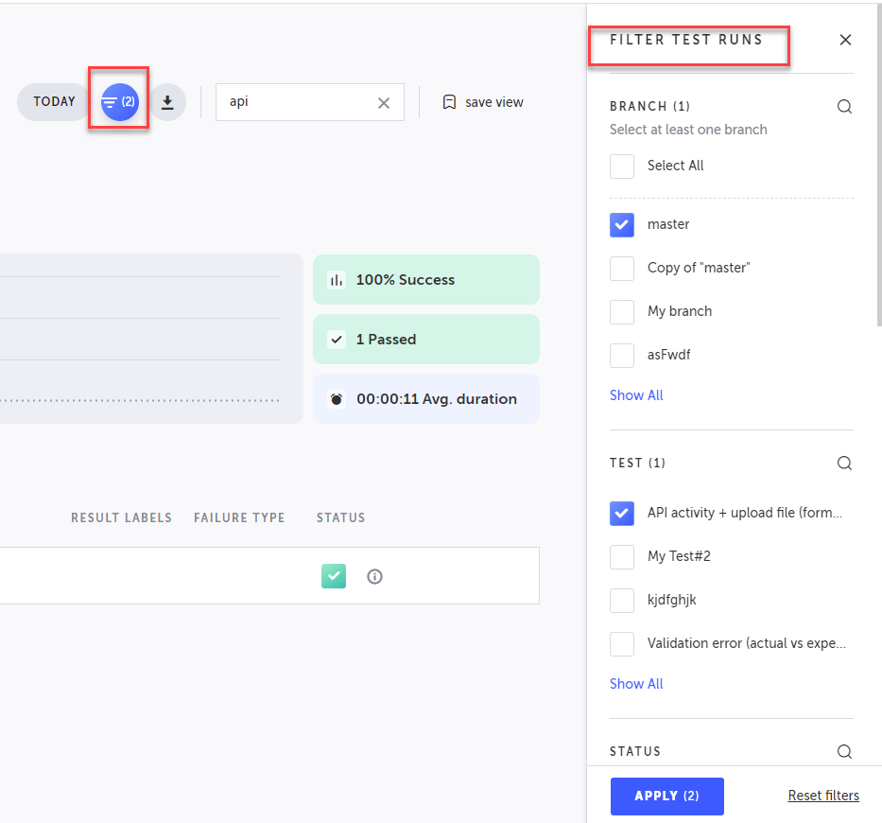Click the download results icon
Viewport: 882px width, 823px height.
[x=167, y=102]
